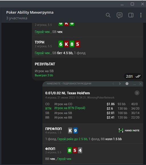Open the voice chat icon
The width and height of the screenshot is (146, 165).
120,15
